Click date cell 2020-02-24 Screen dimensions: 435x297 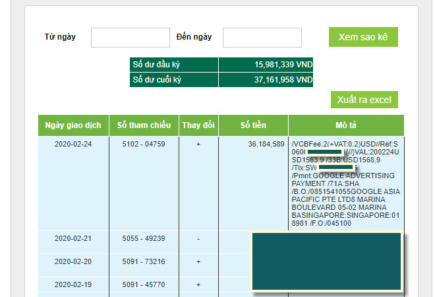(73, 144)
